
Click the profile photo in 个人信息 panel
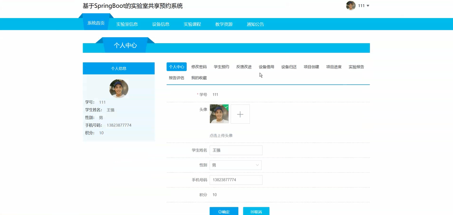tap(119, 88)
